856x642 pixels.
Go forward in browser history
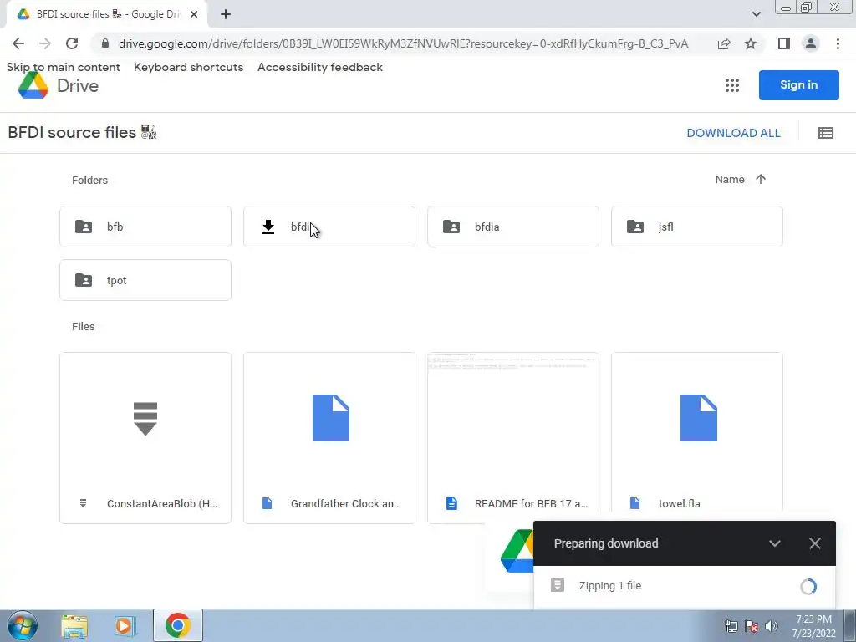(x=45, y=43)
